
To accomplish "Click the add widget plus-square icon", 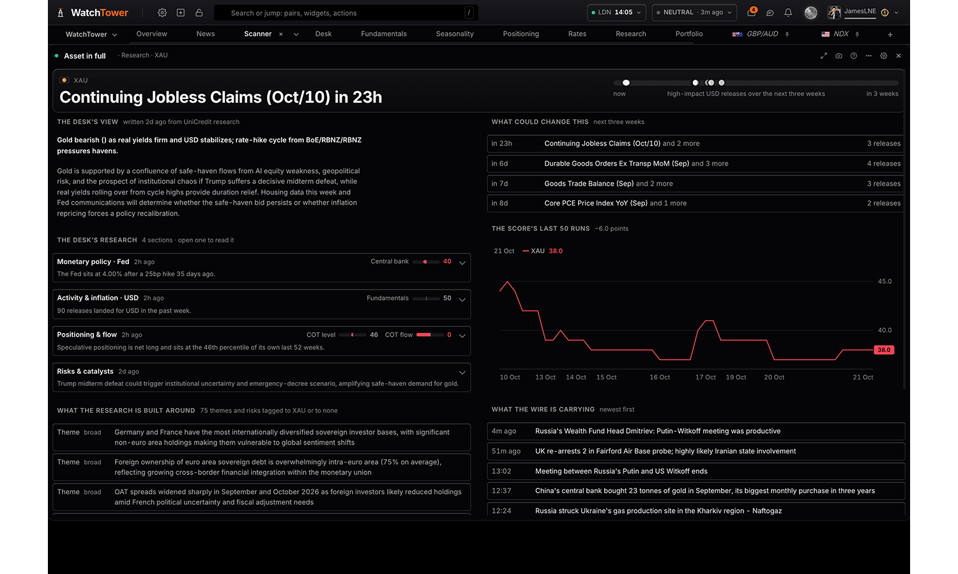I will tap(181, 13).
